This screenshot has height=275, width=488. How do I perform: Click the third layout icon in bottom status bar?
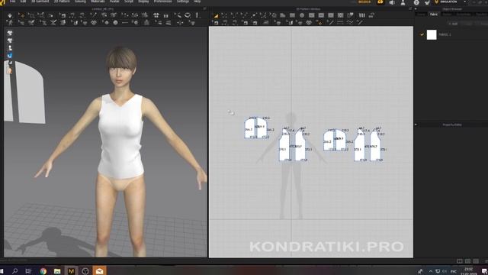[476, 261]
